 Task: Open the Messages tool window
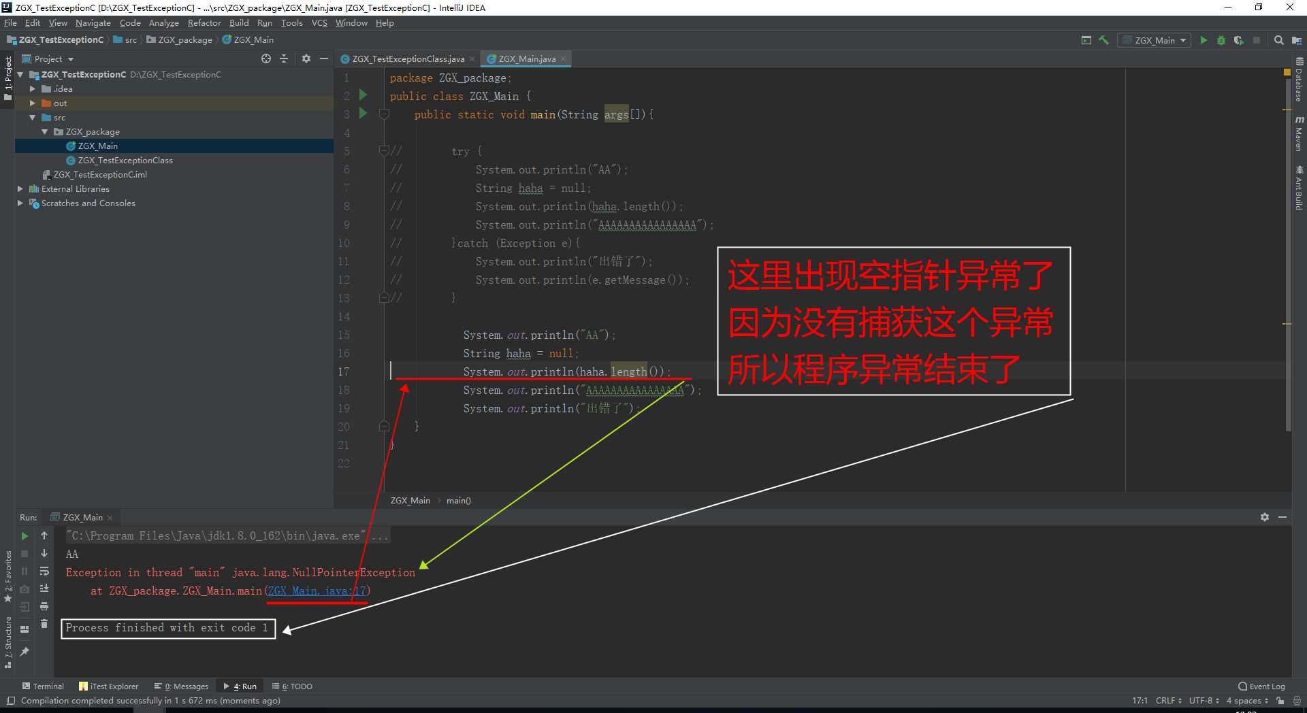(182, 686)
